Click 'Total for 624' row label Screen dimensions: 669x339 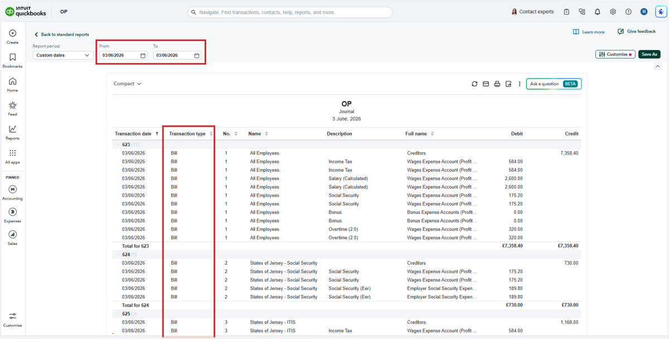coord(135,305)
